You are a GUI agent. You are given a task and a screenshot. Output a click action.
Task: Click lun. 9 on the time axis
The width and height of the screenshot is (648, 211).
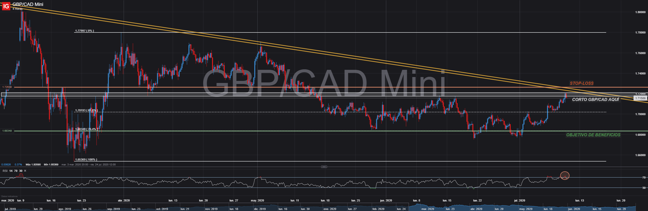point(21,200)
